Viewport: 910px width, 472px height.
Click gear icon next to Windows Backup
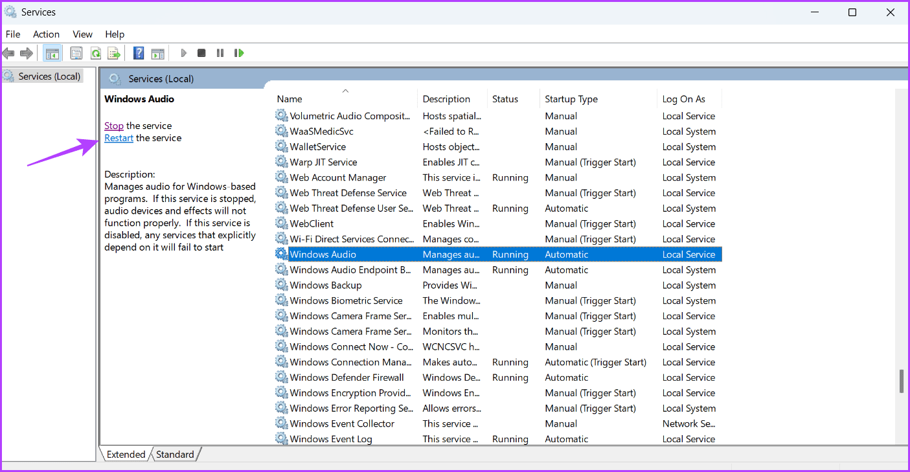[x=282, y=286]
